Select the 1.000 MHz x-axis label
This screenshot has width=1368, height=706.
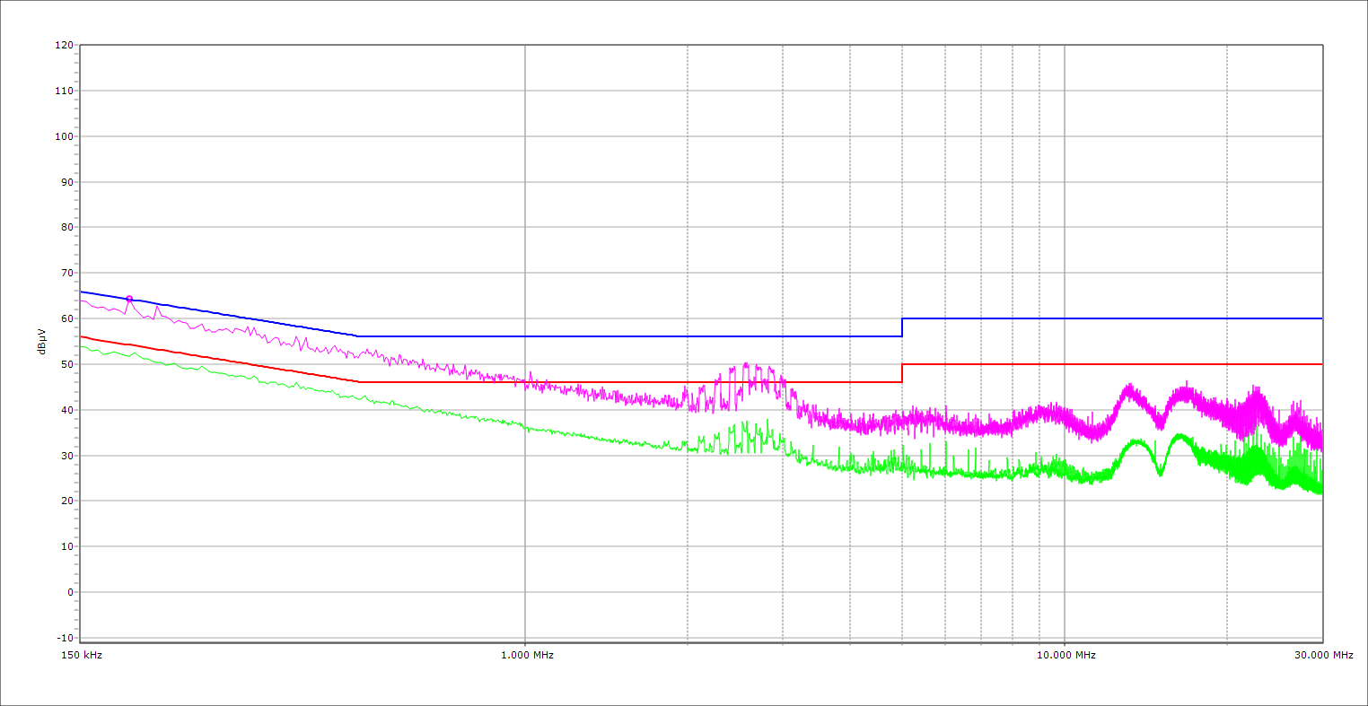click(527, 655)
